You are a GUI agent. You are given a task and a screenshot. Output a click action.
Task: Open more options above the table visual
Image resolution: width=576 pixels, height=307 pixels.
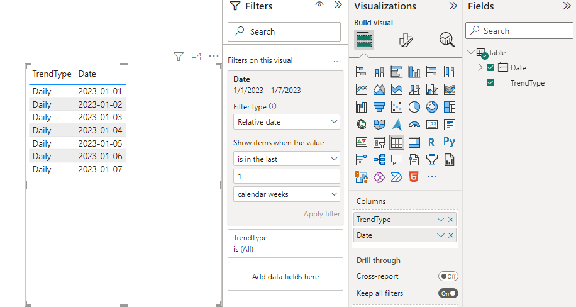point(213,56)
